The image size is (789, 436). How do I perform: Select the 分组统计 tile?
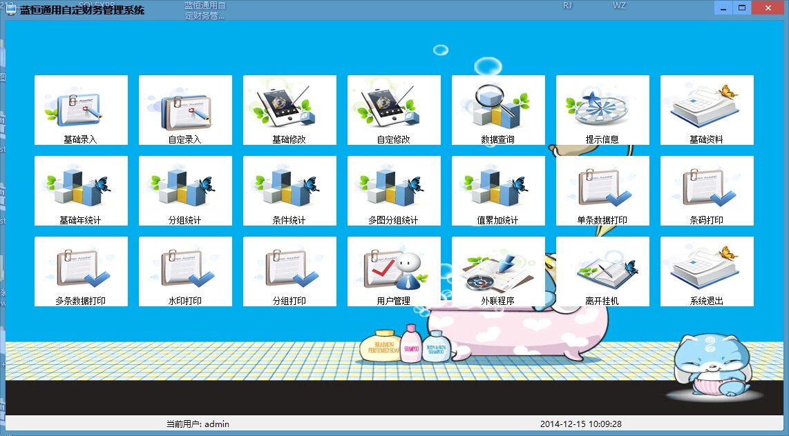pyautogui.click(x=185, y=191)
